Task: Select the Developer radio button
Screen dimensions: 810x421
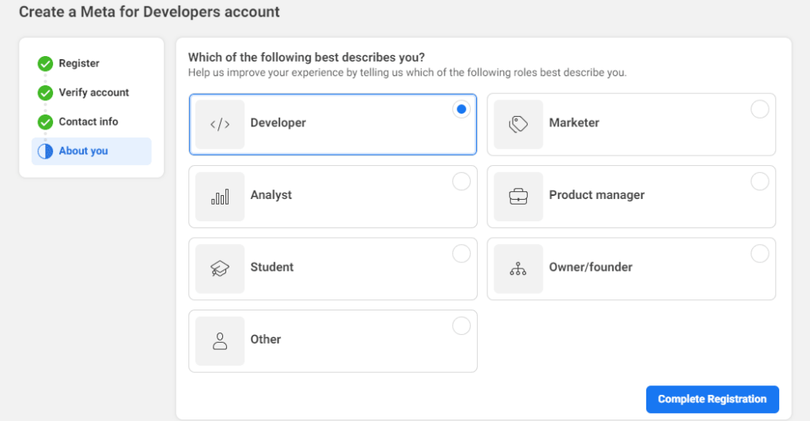Action: tap(461, 109)
